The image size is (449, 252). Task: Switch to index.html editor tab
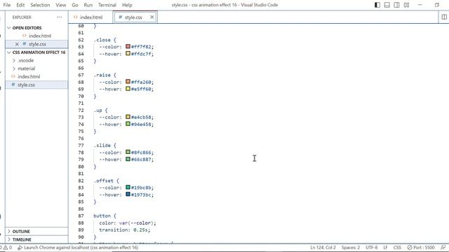(x=91, y=17)
